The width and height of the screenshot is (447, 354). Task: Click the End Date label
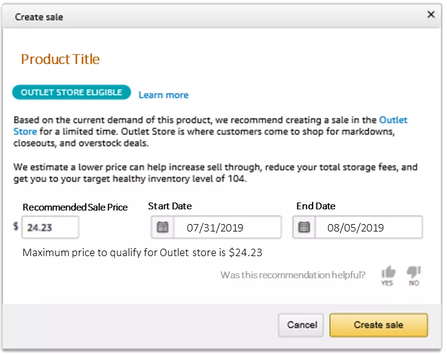pyautogui.click(x=316, y=206)
